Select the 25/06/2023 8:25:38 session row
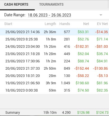Viewport: 109px width, 116px height. click(x=54, y=39)
